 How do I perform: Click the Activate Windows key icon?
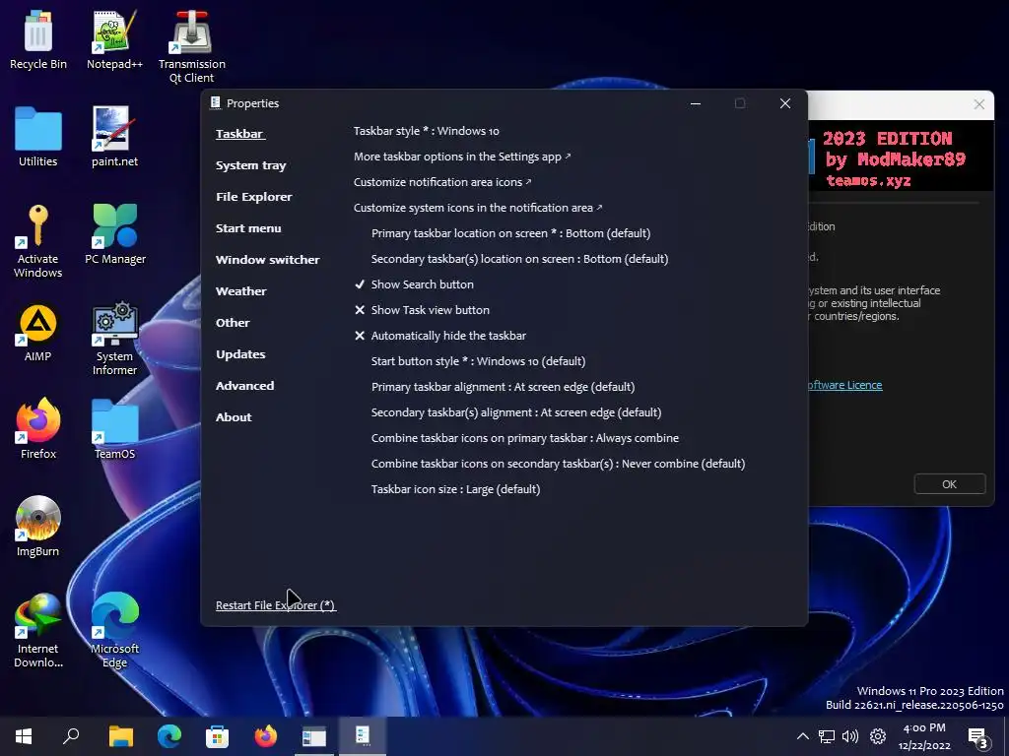pos(38,241)
